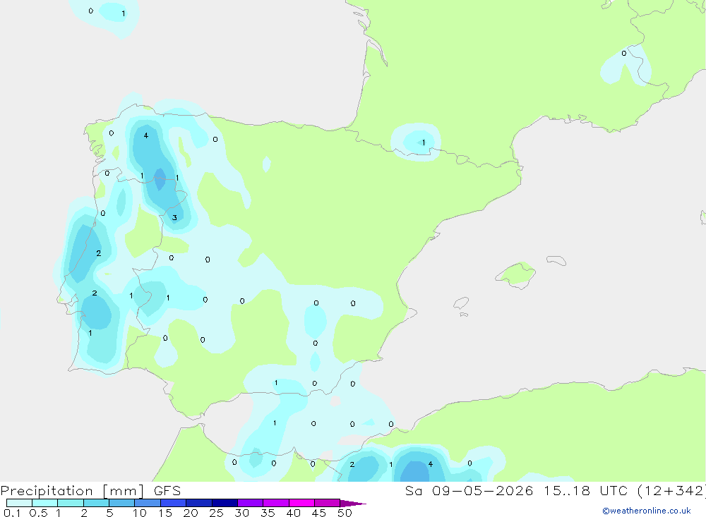Select the 25–30 mm legend color swatch
This screenshot has height=517, width=706.
[225, 503]
